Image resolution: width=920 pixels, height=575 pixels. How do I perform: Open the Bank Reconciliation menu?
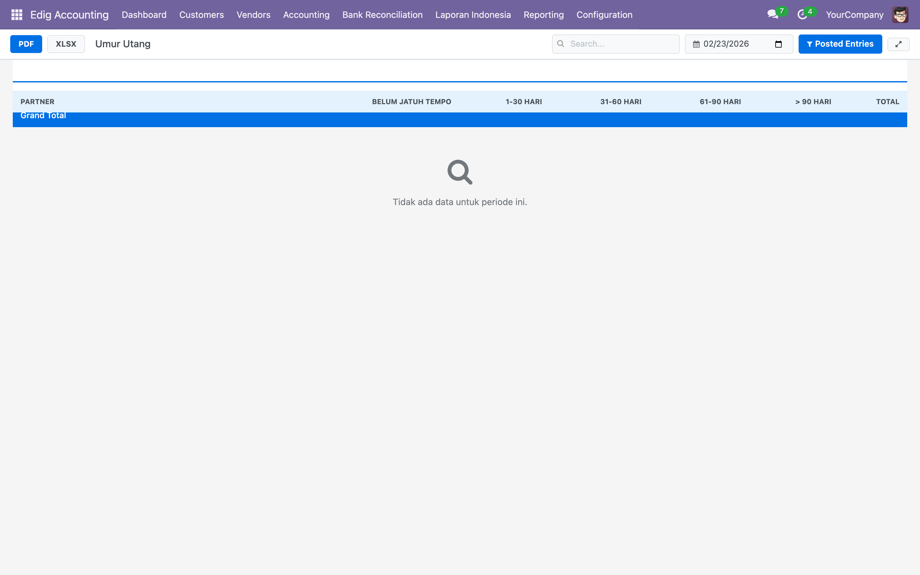[382, 15]
